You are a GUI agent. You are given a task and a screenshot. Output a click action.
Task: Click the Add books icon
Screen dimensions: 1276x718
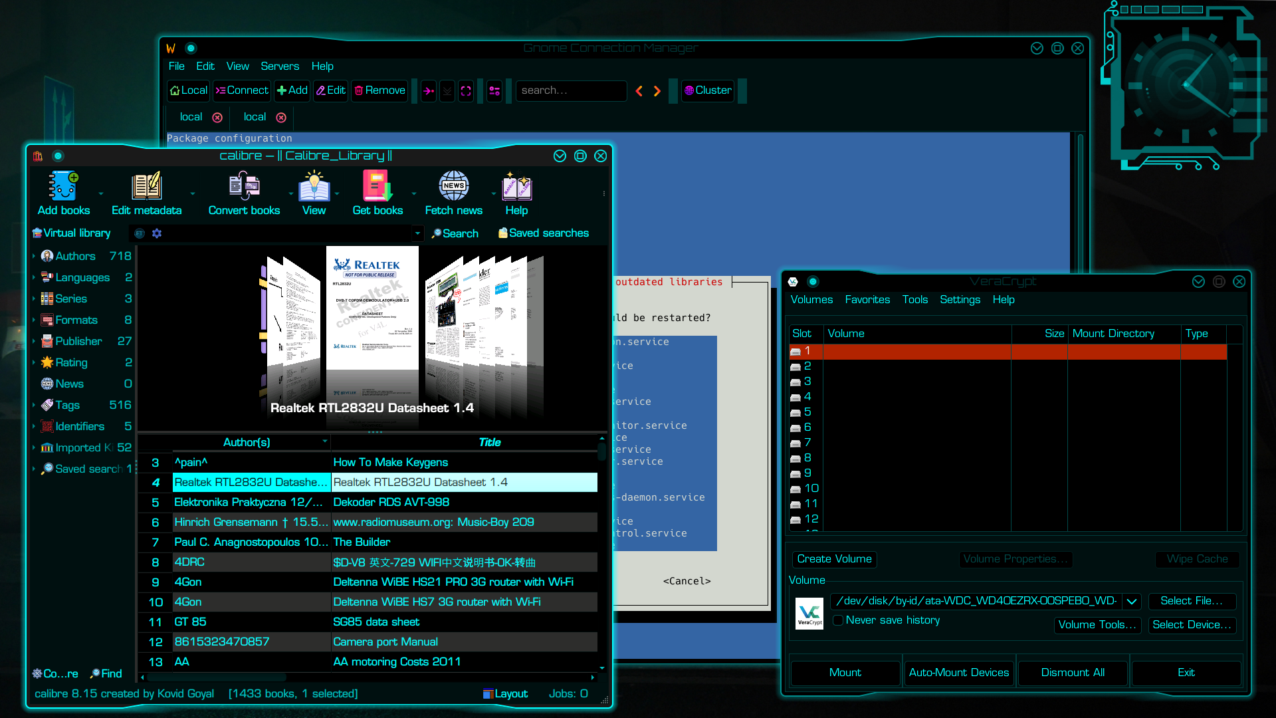(63, 187)
